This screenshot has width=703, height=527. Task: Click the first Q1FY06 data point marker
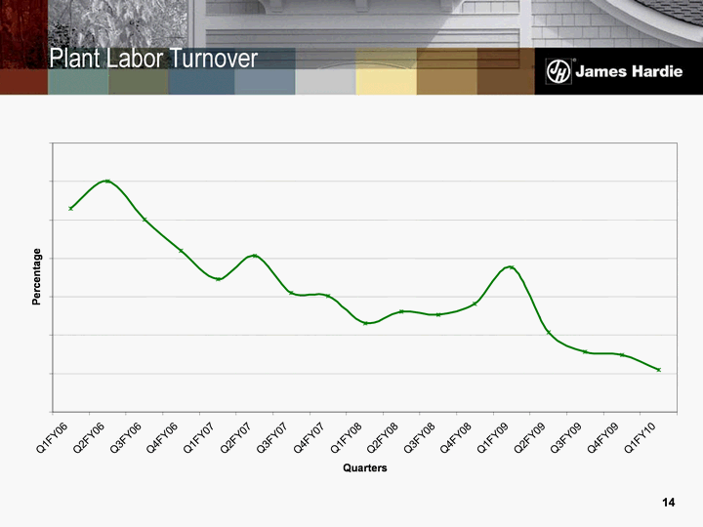coord(70,208)
